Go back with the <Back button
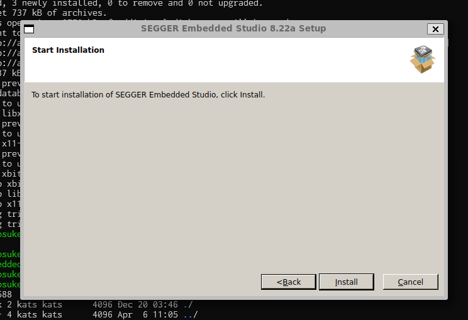 point(288,282)
